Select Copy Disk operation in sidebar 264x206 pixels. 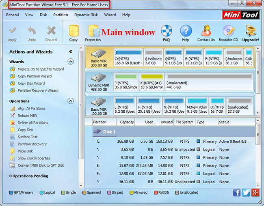(26, 130)
